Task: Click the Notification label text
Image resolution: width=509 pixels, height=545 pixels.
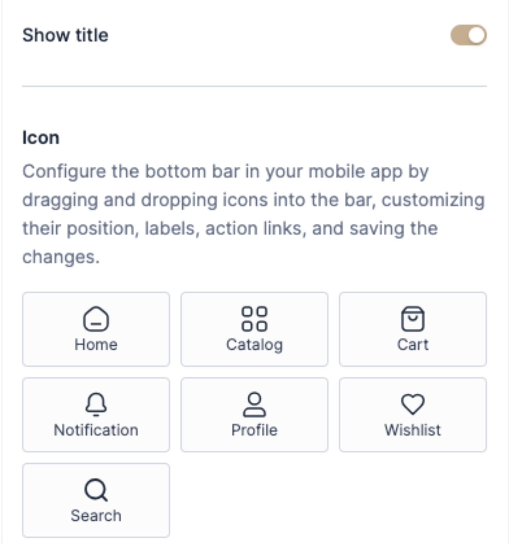Action: (96, 430)
